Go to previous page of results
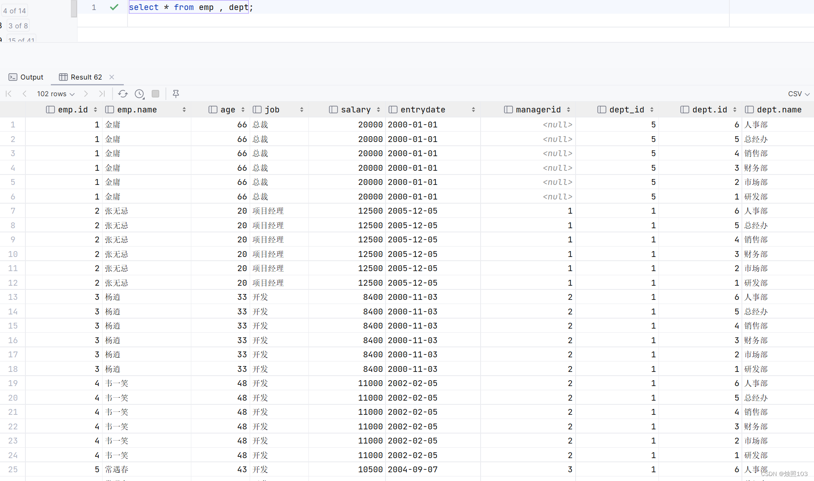The height and width of the screenshot is (481, 814). click(x=25, y=94)
